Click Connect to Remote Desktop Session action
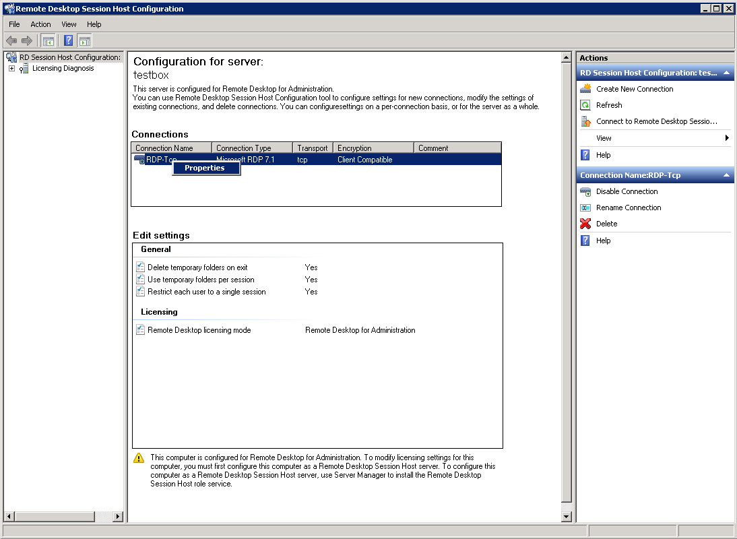Screen dimensions: 737x539 [657, 121]
